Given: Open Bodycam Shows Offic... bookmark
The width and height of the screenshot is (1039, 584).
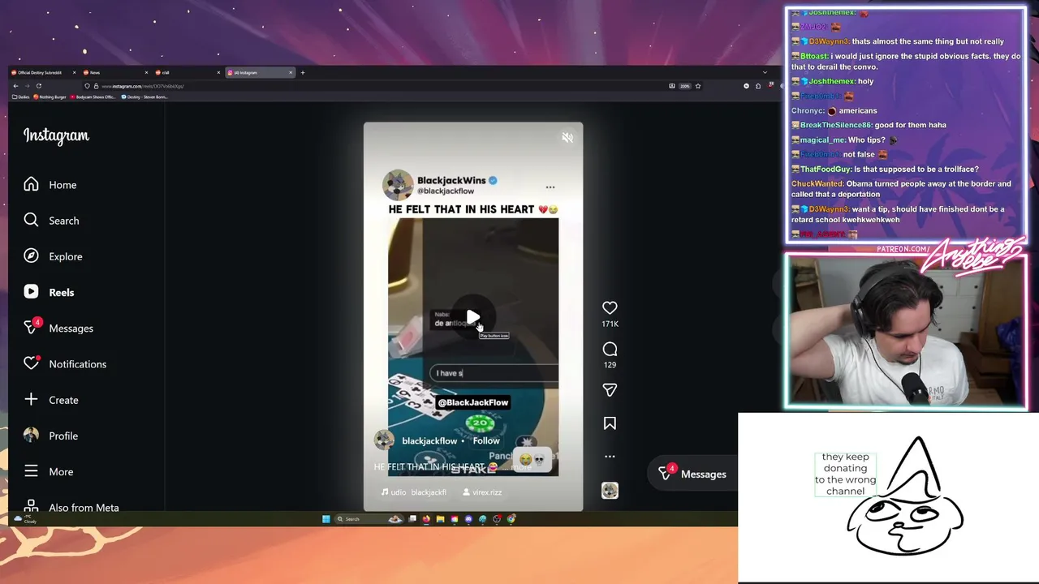Looking at the screenshot, I should point(93,97).
